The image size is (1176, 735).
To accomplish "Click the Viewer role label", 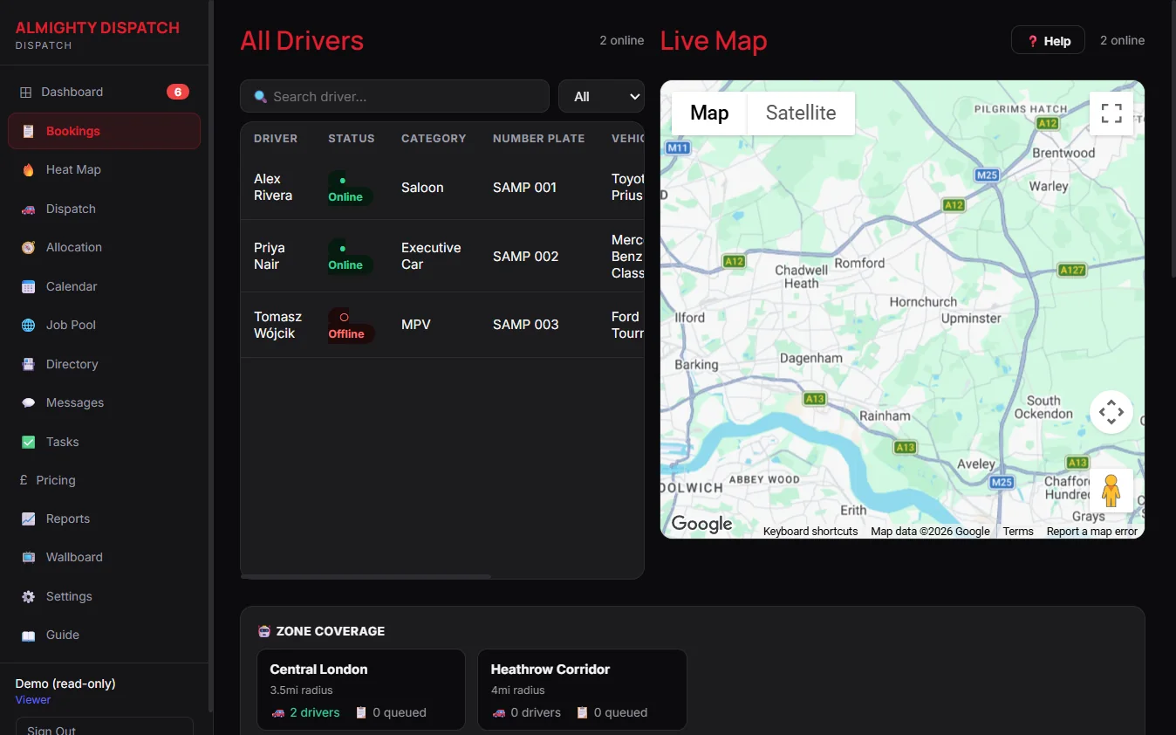I will pyautogui.click(x=33, y=700).
